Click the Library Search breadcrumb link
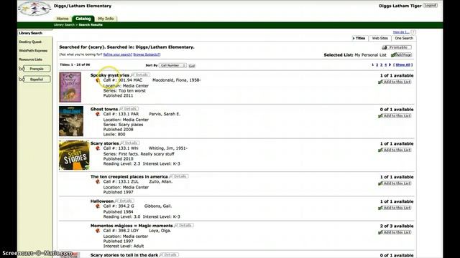Viewport: 460px width, 258px height. click(x=64, y=25)
